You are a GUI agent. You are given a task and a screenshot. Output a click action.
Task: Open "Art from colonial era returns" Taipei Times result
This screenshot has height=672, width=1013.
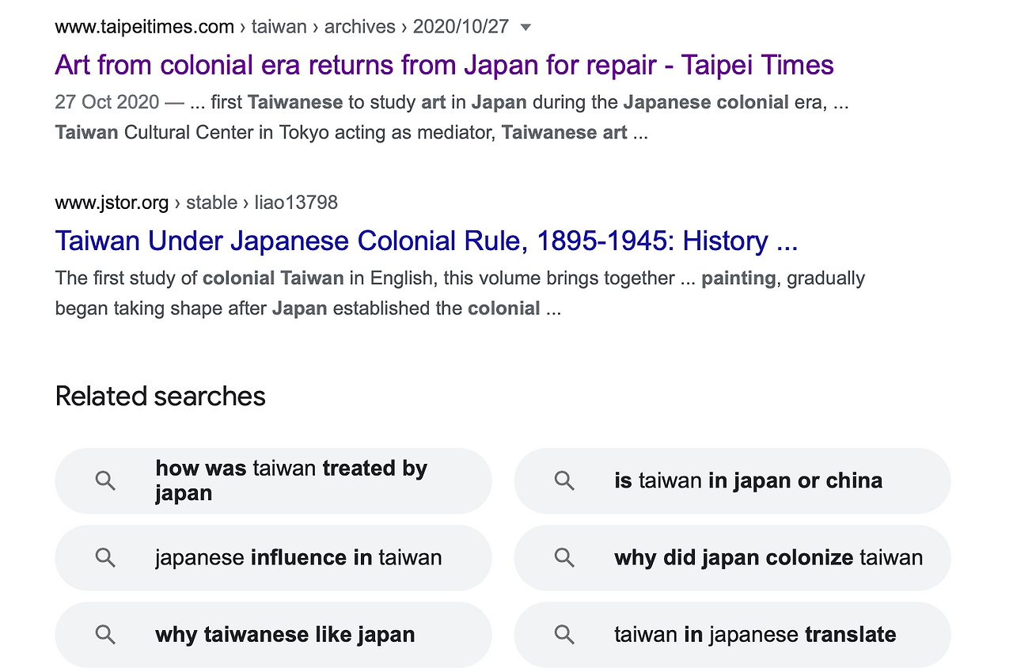(444, 65)
